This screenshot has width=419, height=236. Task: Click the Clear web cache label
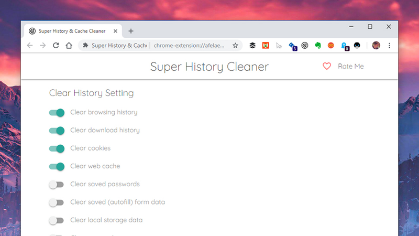coord(95,166)
